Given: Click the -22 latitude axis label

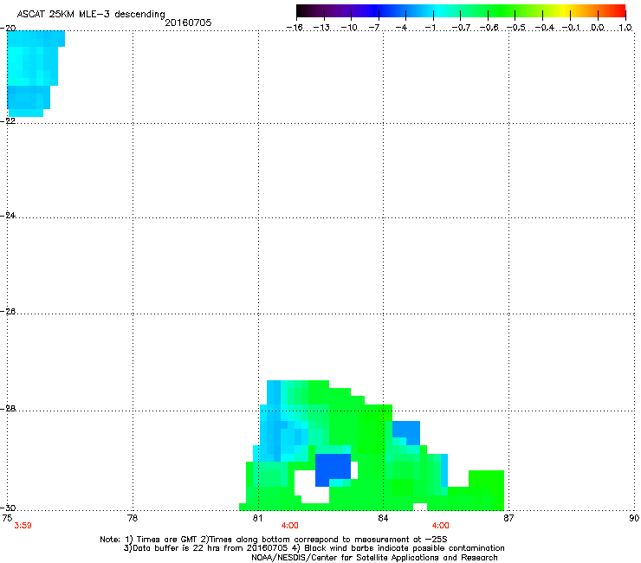Looking at the screenshot, I should [8, 121].
